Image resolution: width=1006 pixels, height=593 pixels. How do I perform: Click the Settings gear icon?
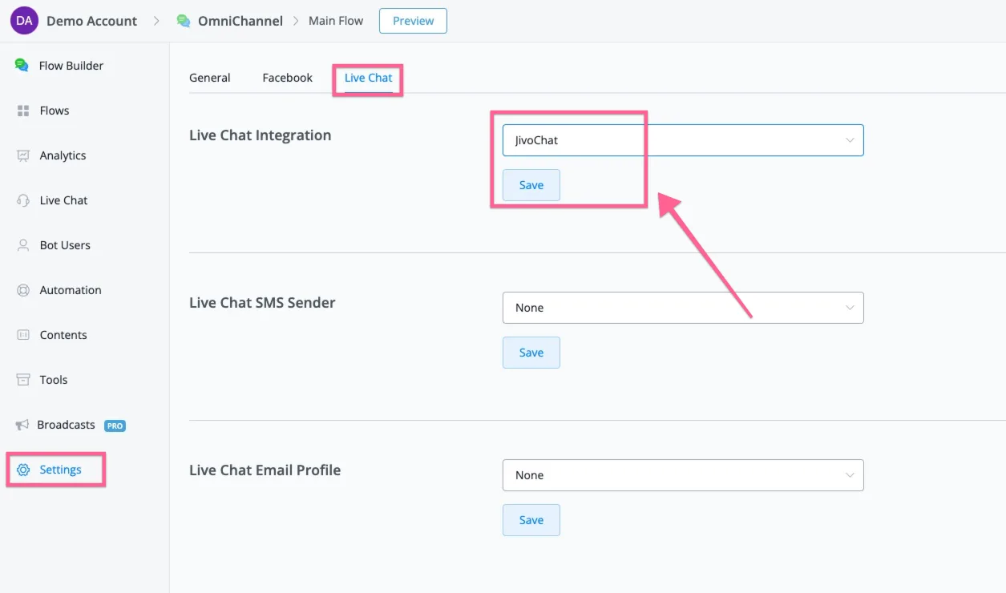point(23,470)
